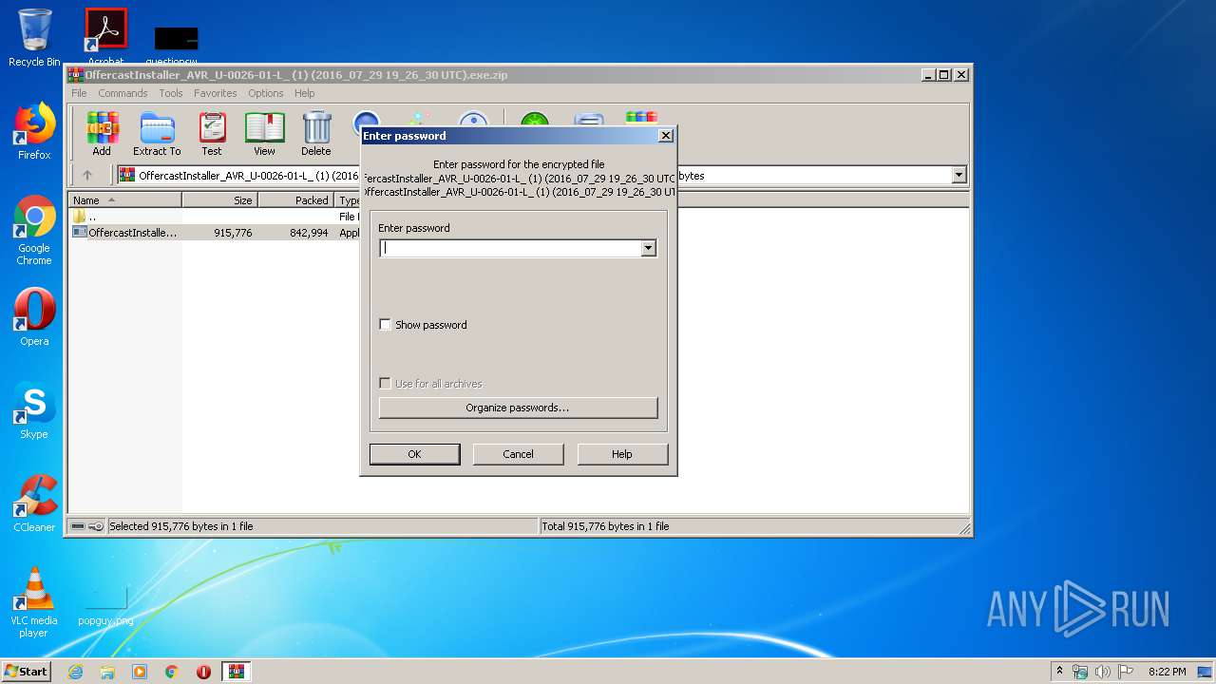Screen dimensions: 1216x684
Task: Select the Firefox desktop icon
Action: click(x=34, y=131)
